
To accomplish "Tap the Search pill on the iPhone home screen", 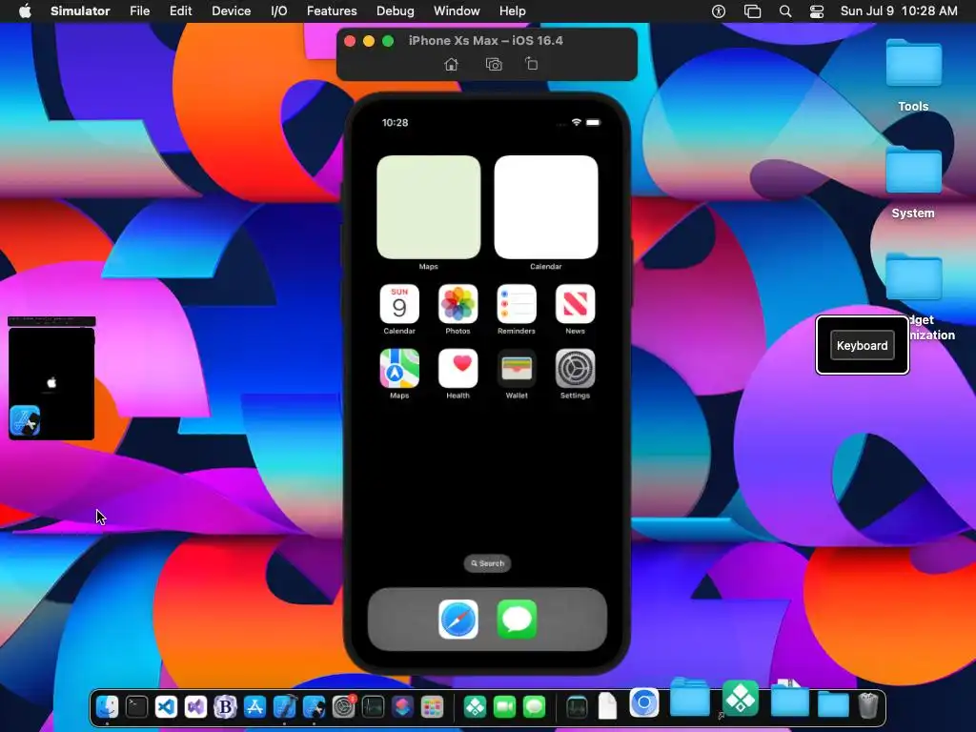I will 487,563.
